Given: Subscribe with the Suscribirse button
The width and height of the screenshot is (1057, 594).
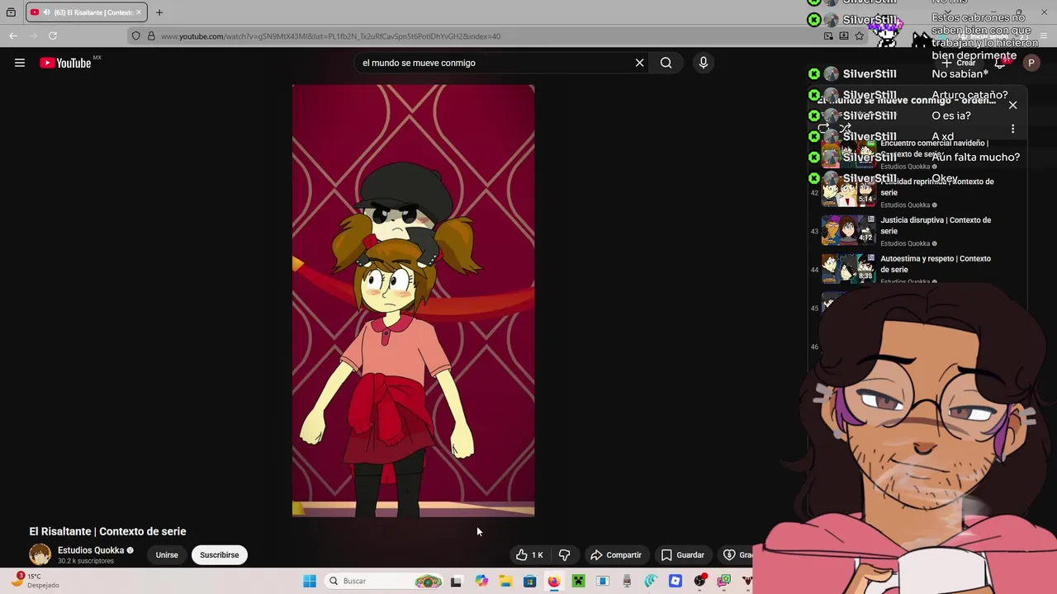Looking at the screenshot, I should coord(219,554).
